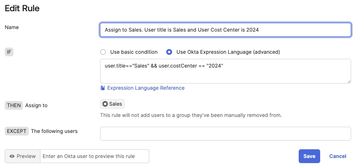Select the "Use basic condition" radio button
The width and height of the screenshot is (354, 166).
(103, 52)
